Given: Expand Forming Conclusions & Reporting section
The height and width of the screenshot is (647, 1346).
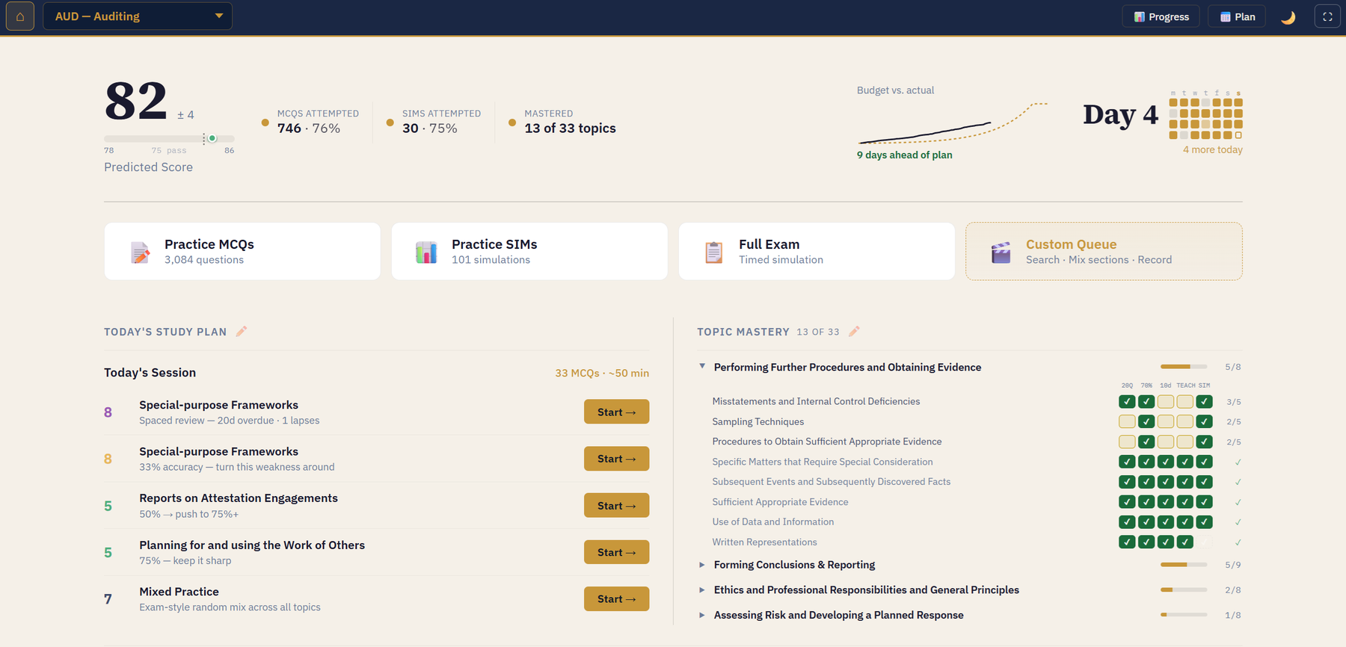Looking at the screenshot, I should [x=702, y=565].
